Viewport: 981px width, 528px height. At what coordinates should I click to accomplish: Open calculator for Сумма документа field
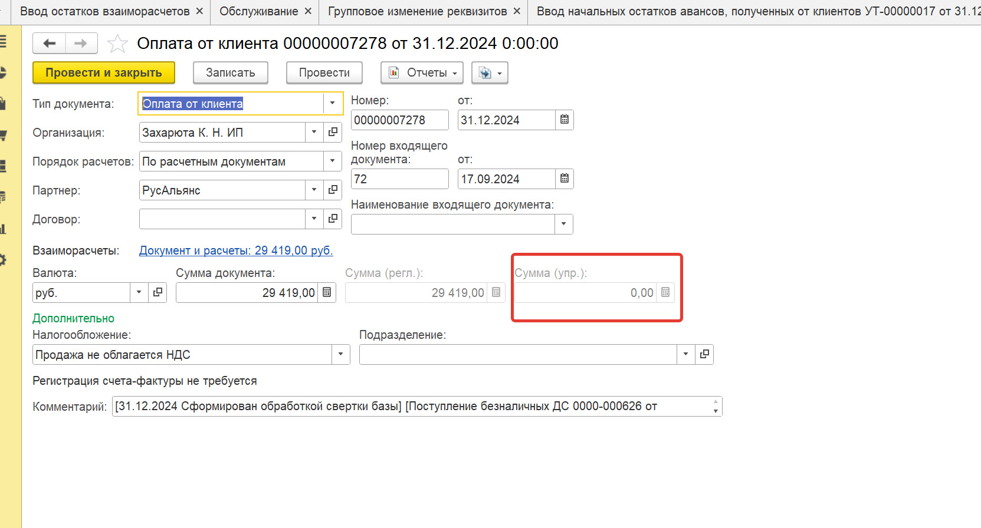tap(327, 292)
